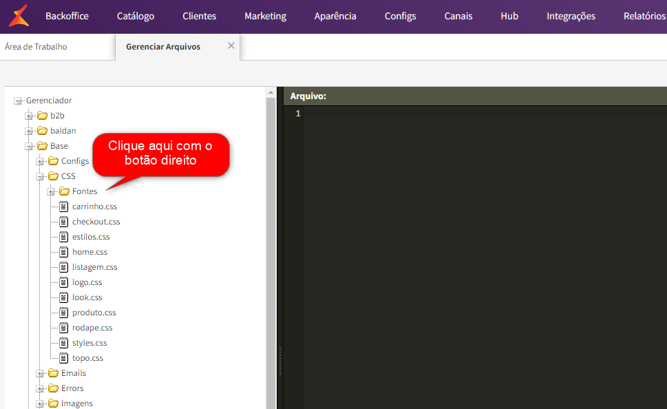The height and width of the screenshot is (409, 667).
Task: Click the Errors folder icon
Action: point(53,388)
